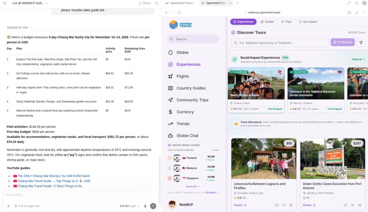The height and width of the screenshot is (212, 368).
Task: Click the browser back arrow
Action: pyautogui.click(x=166, y=12)
